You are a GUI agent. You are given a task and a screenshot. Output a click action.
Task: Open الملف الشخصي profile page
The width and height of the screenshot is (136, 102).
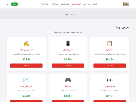[65, 4]
